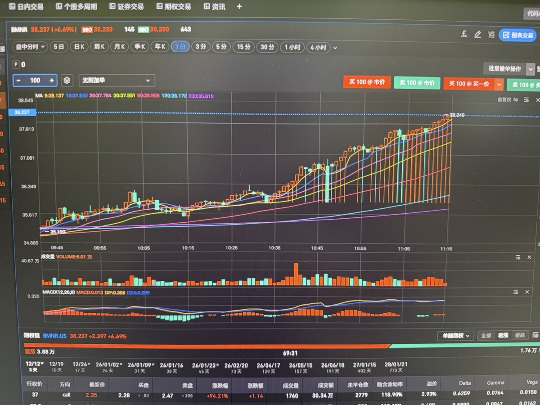This screenshot has width=540, height=405.
Task: Click the stacked layers icon beside quantity
Action: (67, 81)
